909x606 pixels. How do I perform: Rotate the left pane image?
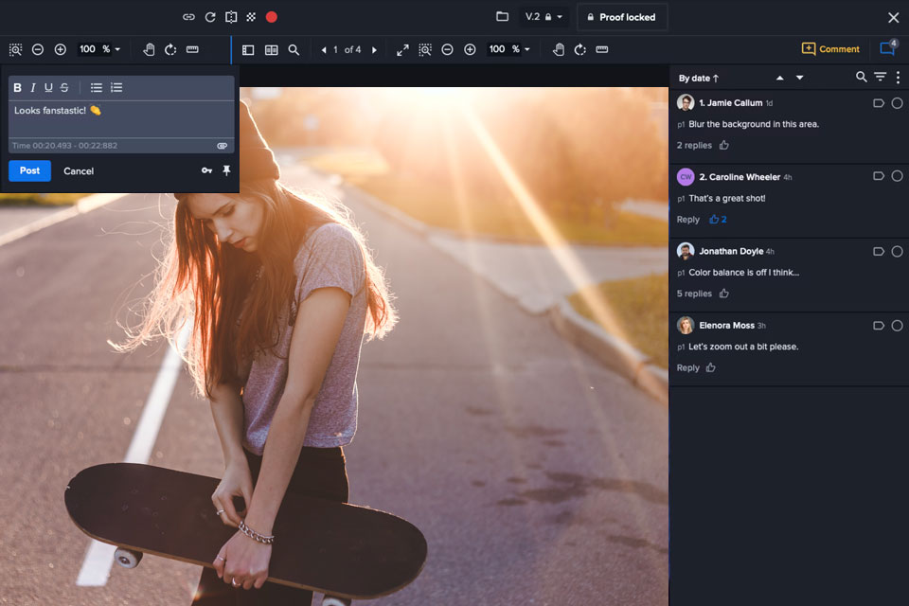[x=170, y=50]
